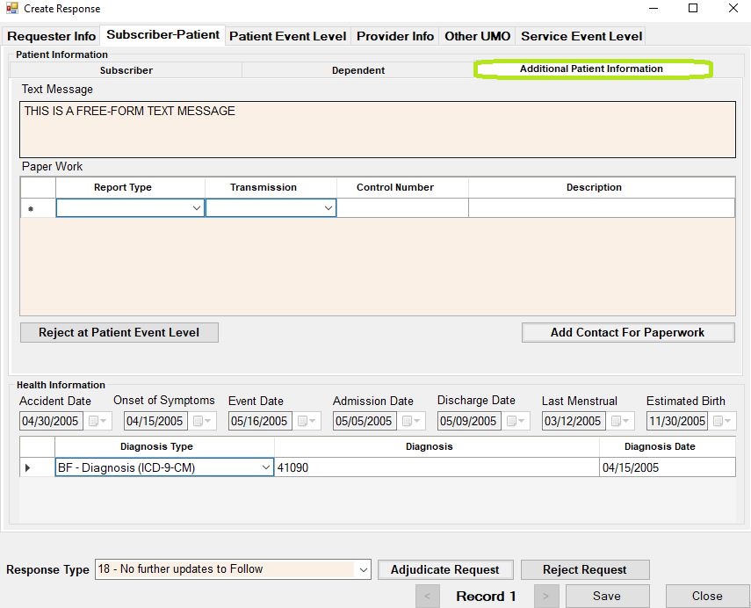The image size is (751, 608).
Task: Open Estimated Birth calendar picker
Action: point(722,421)
